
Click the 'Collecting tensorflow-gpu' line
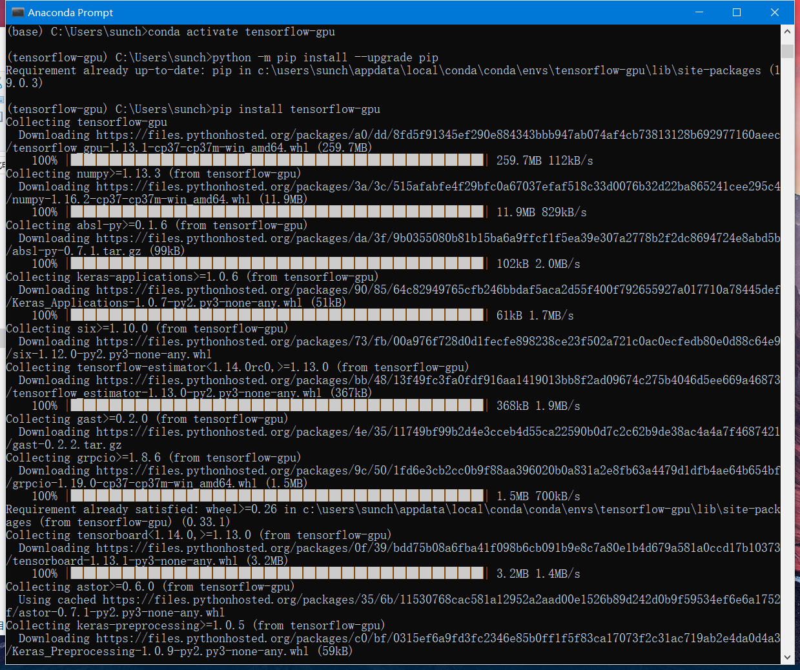click(87, 122)
